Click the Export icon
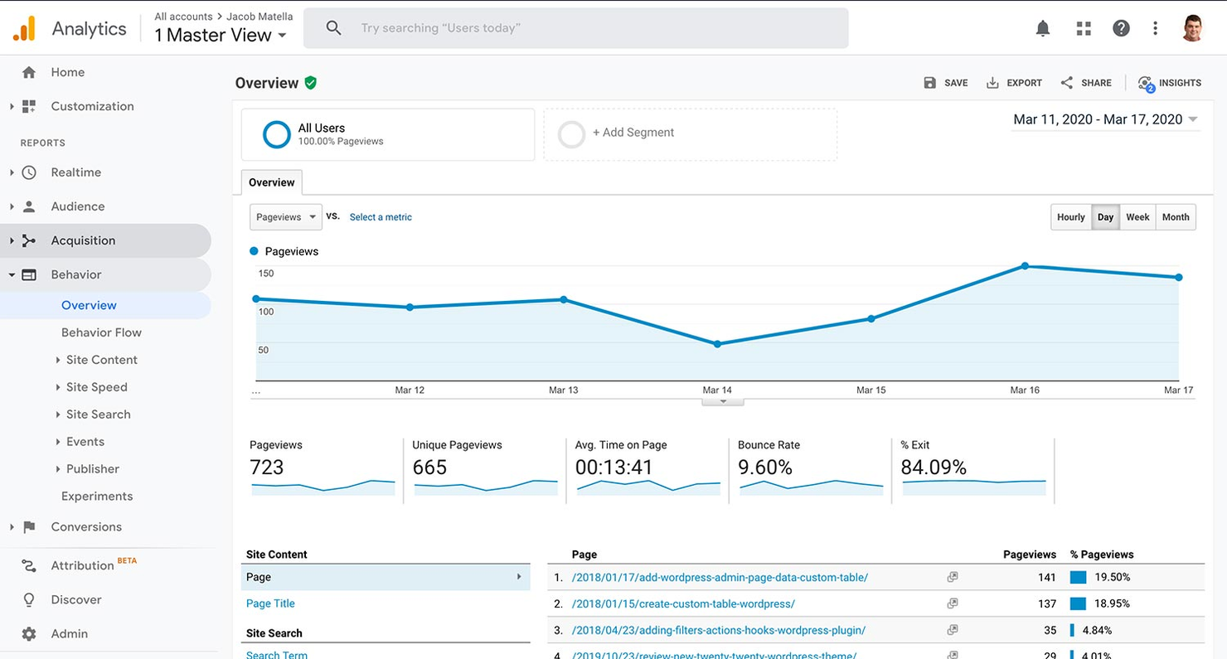This screenshot has width=1227, height=659. coord(1013,82)
